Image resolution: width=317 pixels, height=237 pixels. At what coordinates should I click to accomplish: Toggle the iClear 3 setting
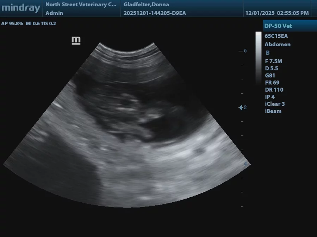coord(275,104)
